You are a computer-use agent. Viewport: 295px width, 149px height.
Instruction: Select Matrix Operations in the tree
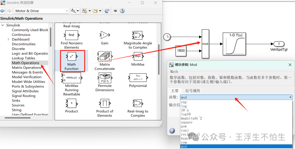26,68
